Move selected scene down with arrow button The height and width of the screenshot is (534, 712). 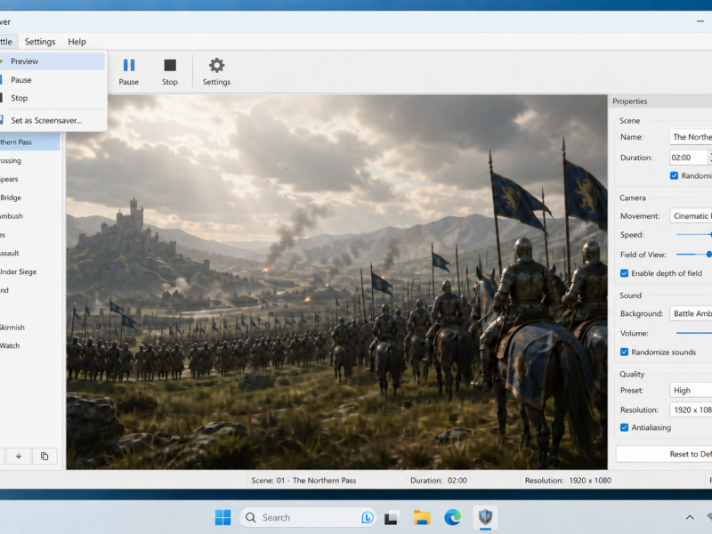(19, 456)
